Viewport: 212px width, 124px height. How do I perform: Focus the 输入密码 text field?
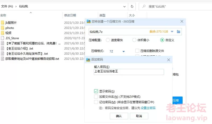pos(129,72)
